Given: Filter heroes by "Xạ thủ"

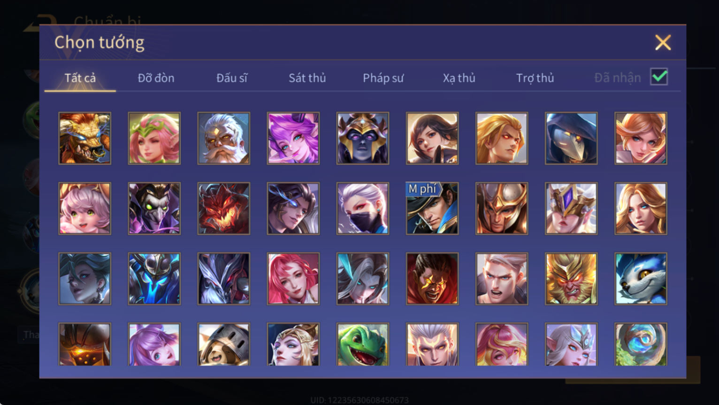Looking at the screenshot, I should (459, 78).
